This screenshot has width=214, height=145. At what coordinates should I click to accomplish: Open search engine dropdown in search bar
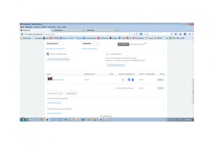point(142,34)
